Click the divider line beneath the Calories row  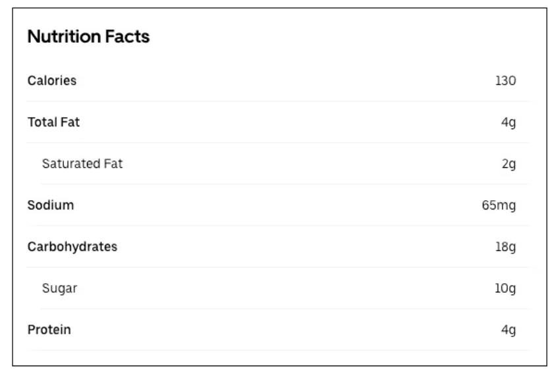click(x=278, y=101)
